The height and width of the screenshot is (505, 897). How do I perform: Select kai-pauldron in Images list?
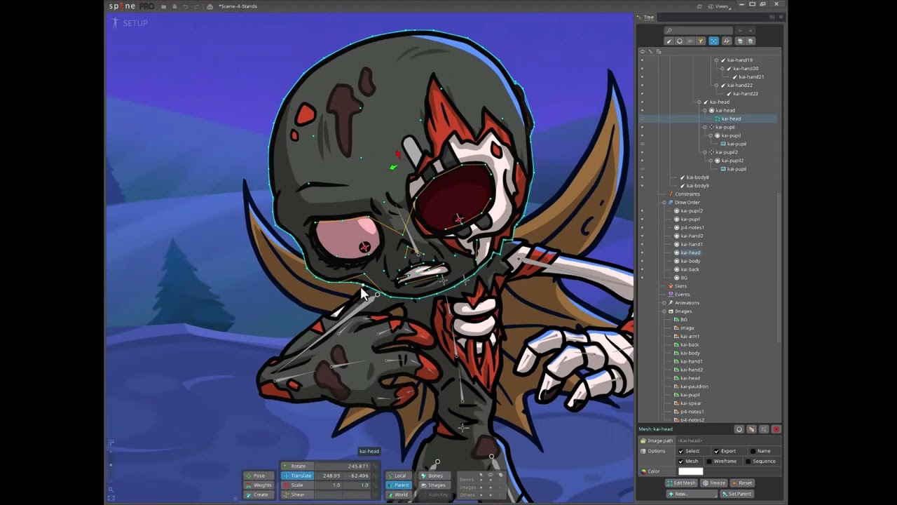pyautogui.click(x=694, y=386)
